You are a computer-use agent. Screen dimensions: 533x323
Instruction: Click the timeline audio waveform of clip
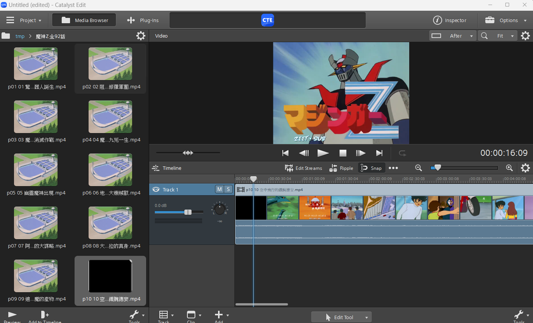[384, 232]
